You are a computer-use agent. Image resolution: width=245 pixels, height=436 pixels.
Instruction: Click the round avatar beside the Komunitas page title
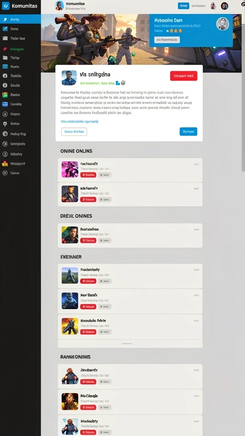point(60,5)
